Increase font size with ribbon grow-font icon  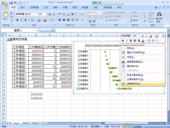(x=50, y=14)
